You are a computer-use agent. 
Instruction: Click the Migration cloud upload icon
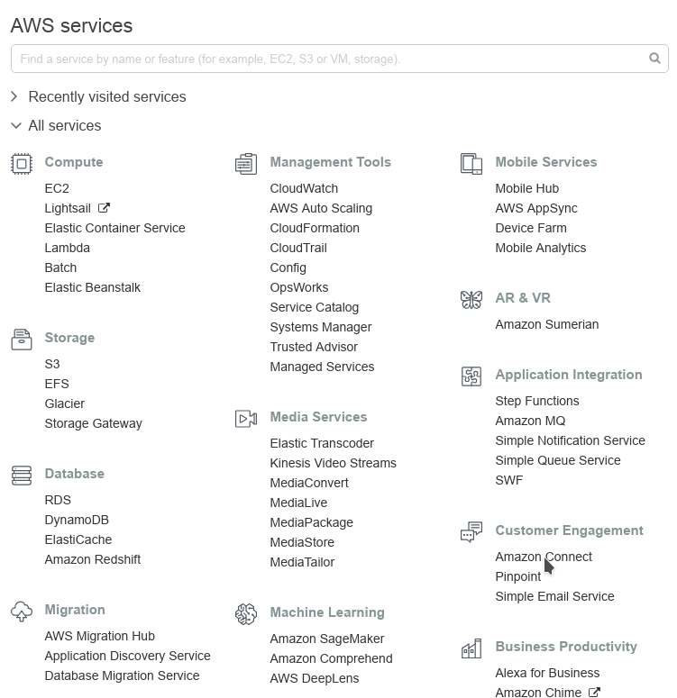click(22, 612)
